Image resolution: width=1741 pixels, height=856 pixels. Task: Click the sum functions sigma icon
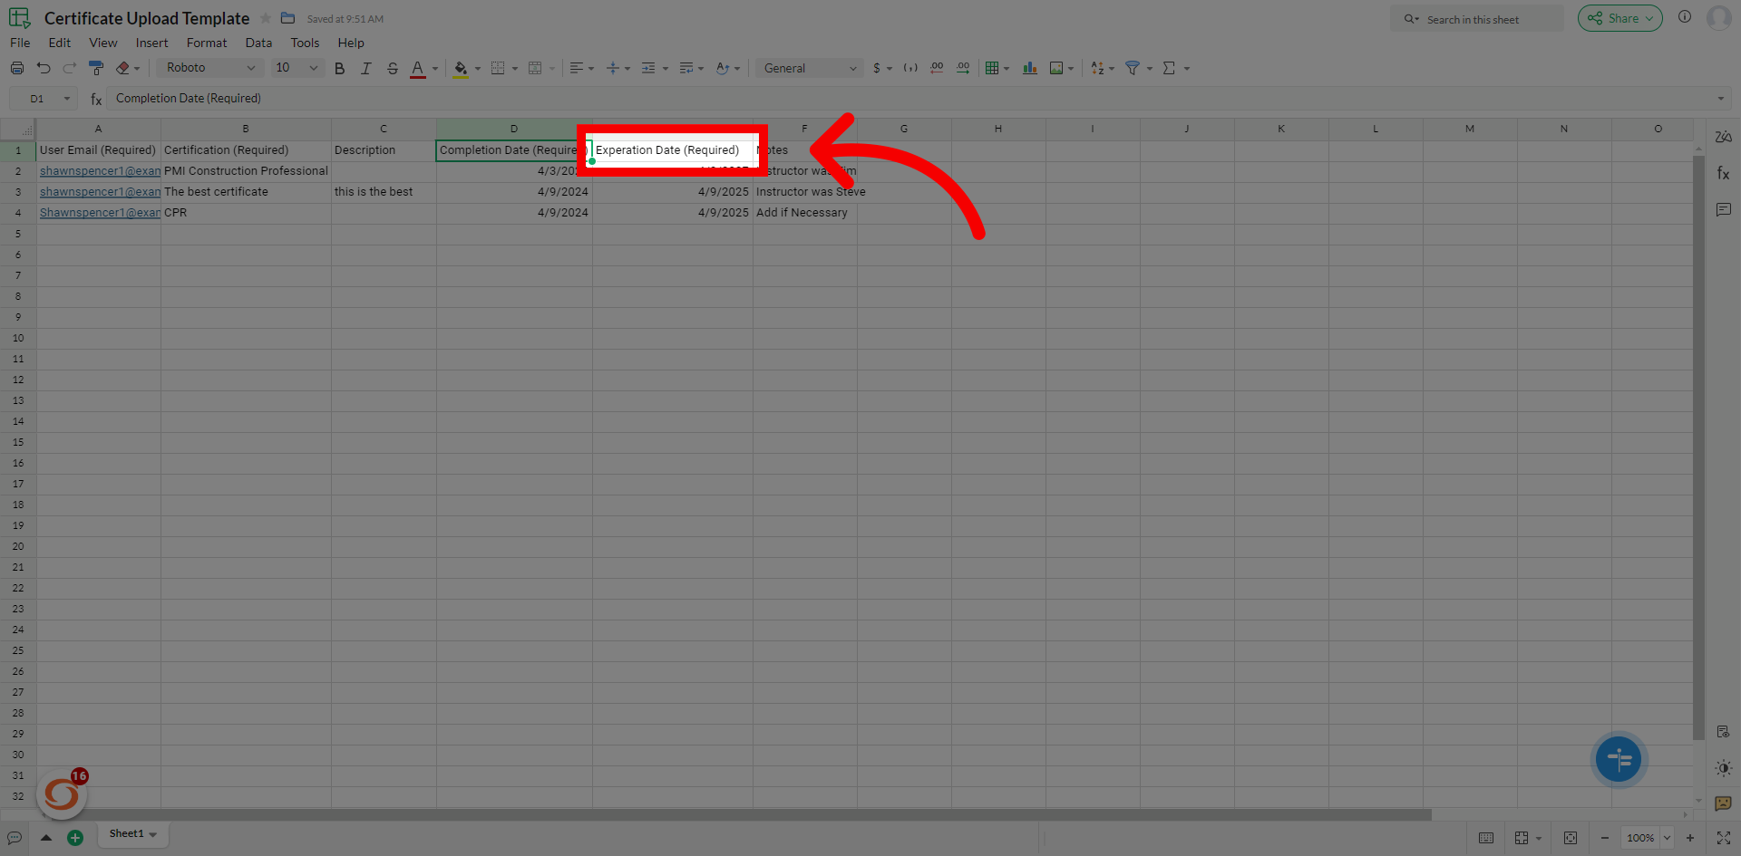coord(1170,68)
